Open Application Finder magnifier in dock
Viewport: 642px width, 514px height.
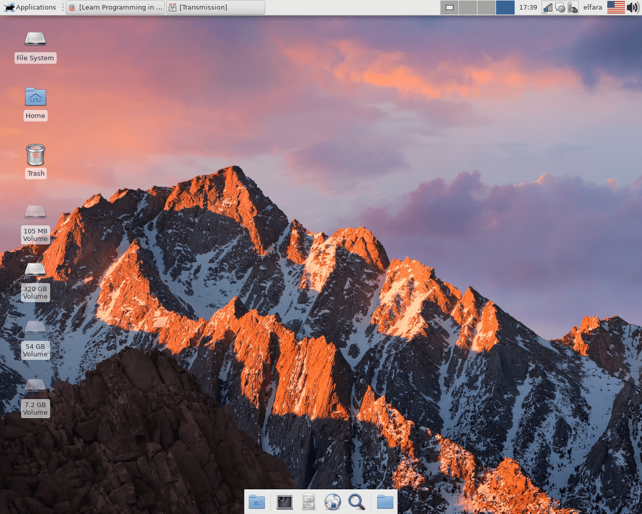pos(356,502)
